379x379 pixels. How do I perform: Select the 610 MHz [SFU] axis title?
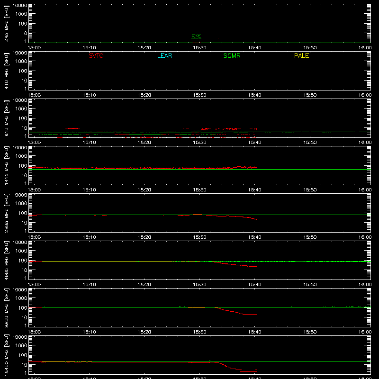tap(7, 118)
